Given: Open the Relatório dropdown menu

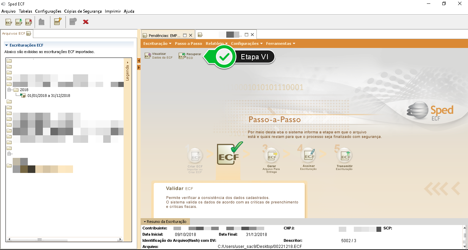Looking at the screenshot, I should pyautogui.click(x=217, y=43).
